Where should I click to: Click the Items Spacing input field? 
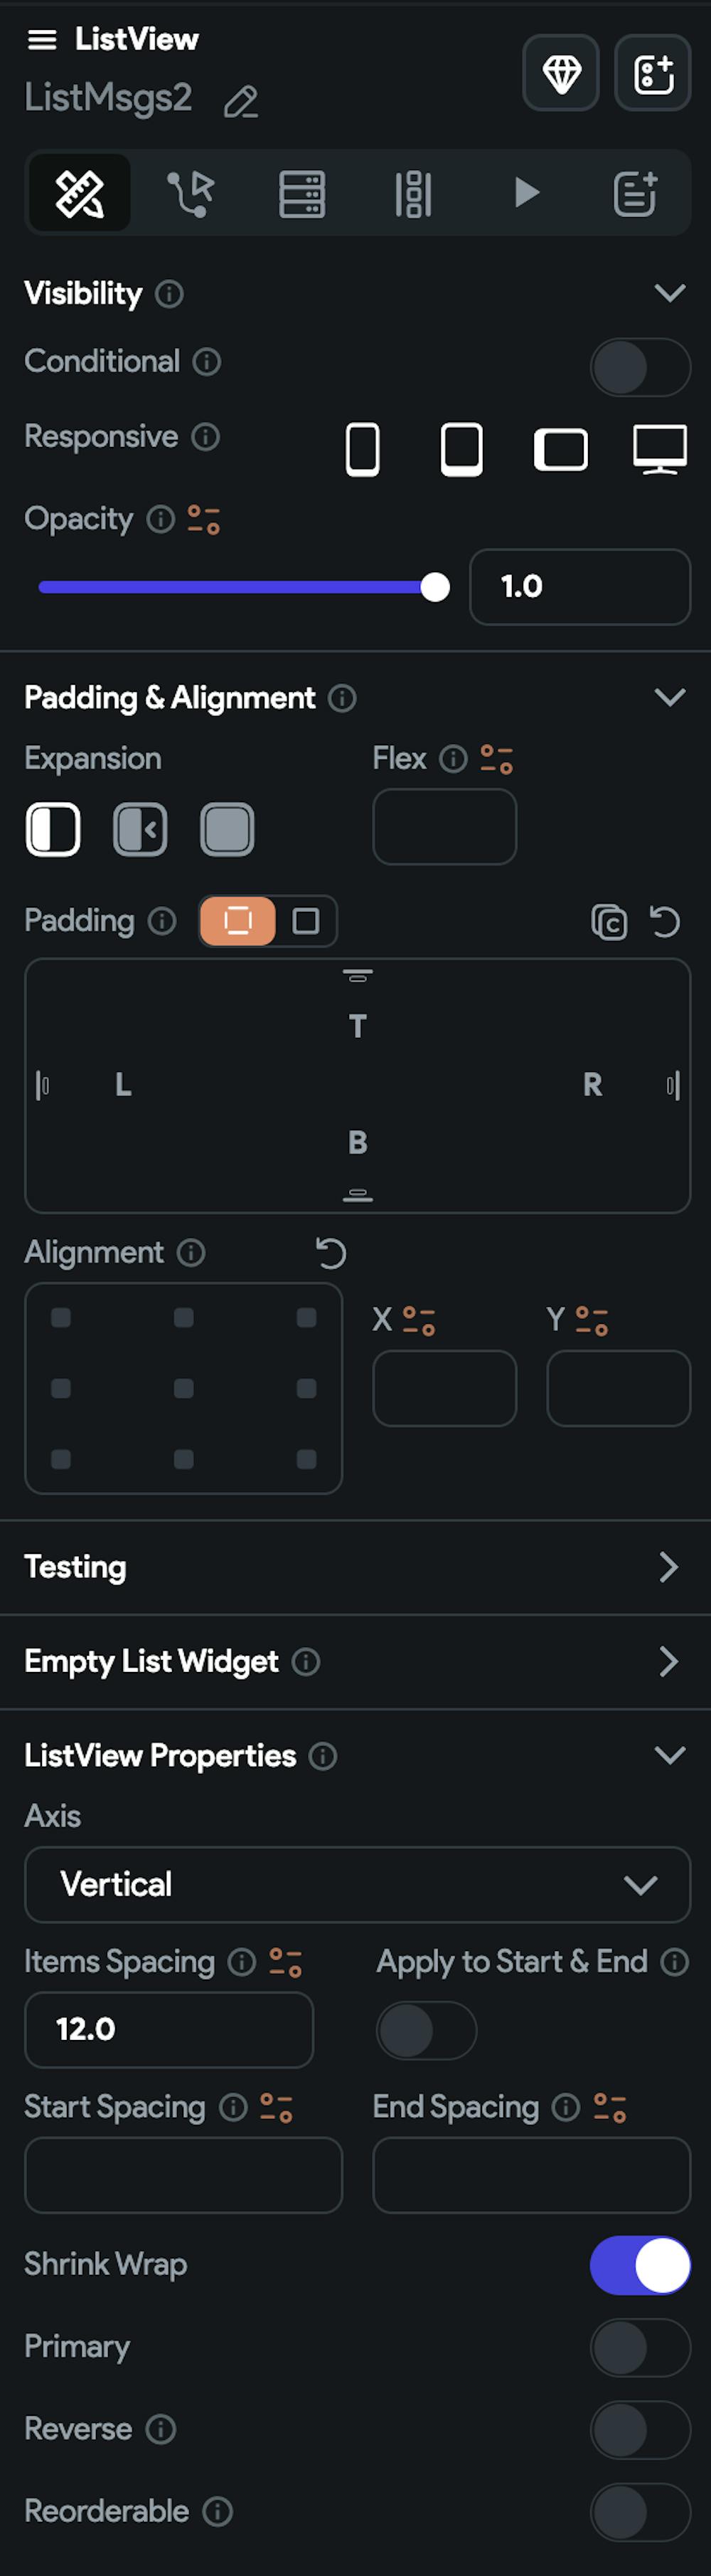coord(169,2029)
